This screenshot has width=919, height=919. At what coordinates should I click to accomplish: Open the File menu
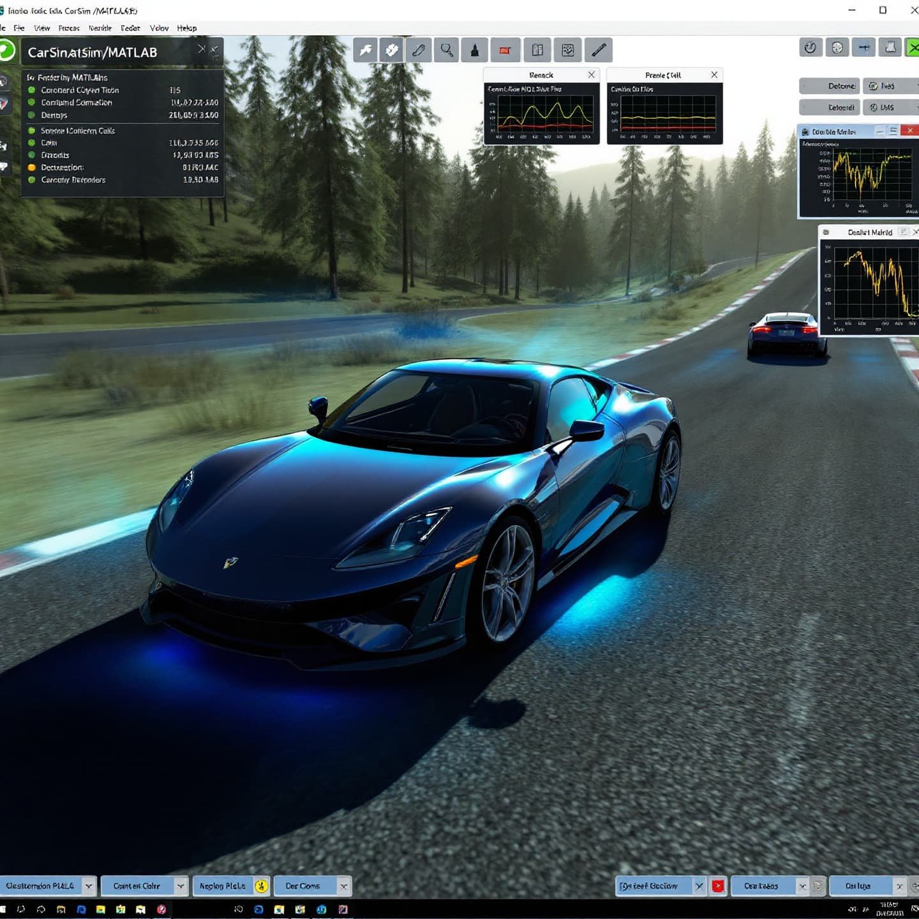tap(19, 28)
